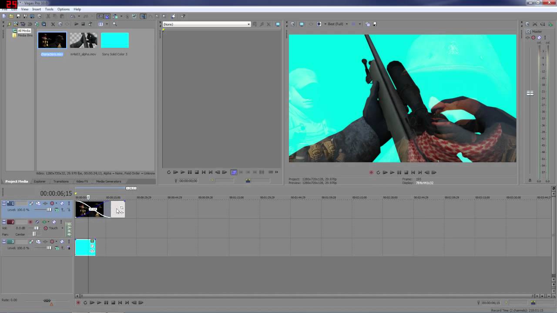Click the Remove selected media X icon
This screenshot has width=557, height=313.
pyautogui.click(x=53, y=24)
